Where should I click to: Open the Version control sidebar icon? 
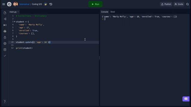[5, 19]
